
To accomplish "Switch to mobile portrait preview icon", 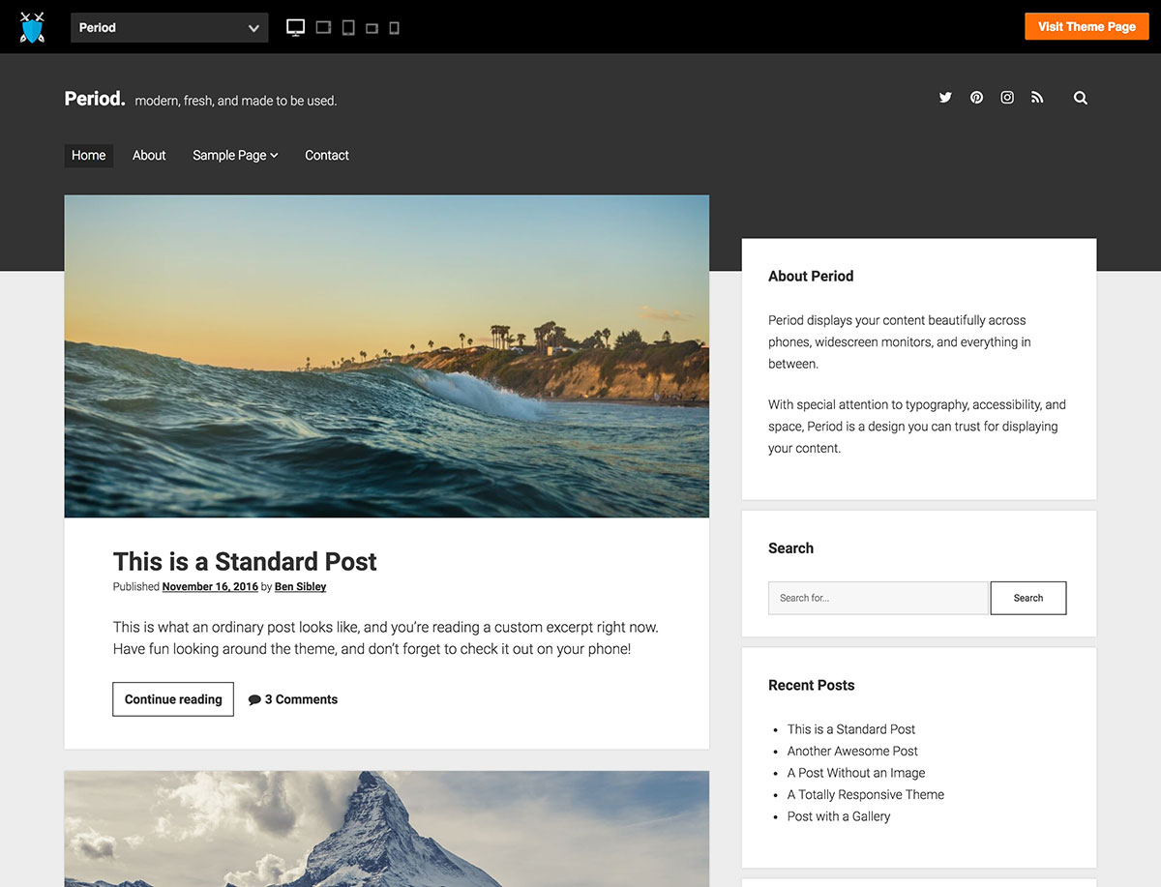I will point(394,28).
